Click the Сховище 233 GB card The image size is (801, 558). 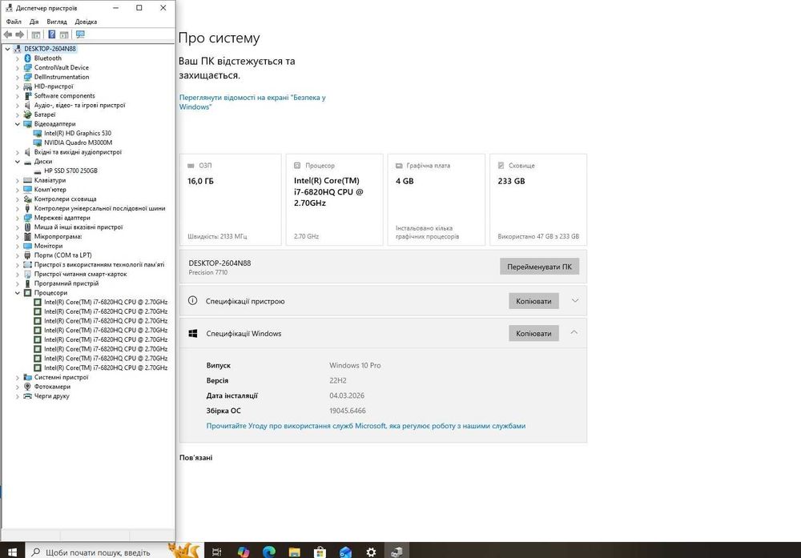[538, 199]
